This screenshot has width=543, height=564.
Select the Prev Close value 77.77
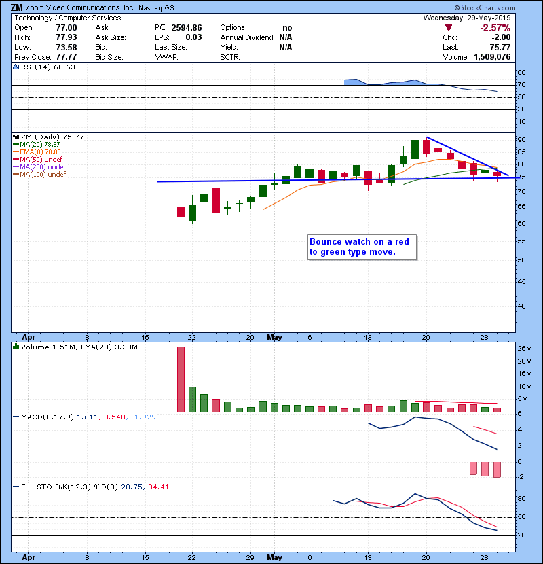tap(67, 57)
